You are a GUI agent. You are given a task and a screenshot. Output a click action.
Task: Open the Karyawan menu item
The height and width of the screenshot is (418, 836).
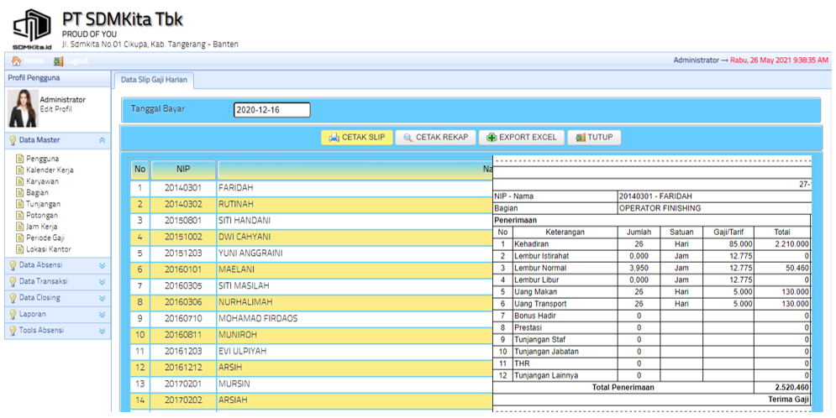pos(42,181)
